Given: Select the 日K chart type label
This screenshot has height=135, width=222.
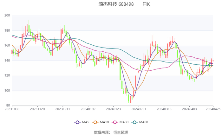Looking at the screenshot, I should [146, 4].
